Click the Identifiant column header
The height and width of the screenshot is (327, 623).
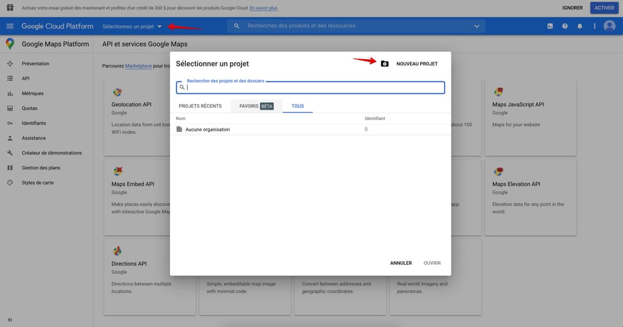point(375,118)
